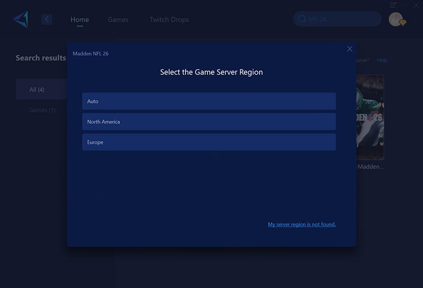423x288 pixels.
Task: Click the app logo icon
Action: (x=21, y=19)
